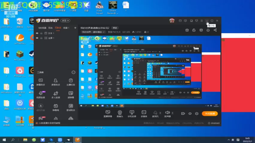Click room number 601305 text
The width and height of the screenshot is (255, 143).
click(x=126, y=32)
